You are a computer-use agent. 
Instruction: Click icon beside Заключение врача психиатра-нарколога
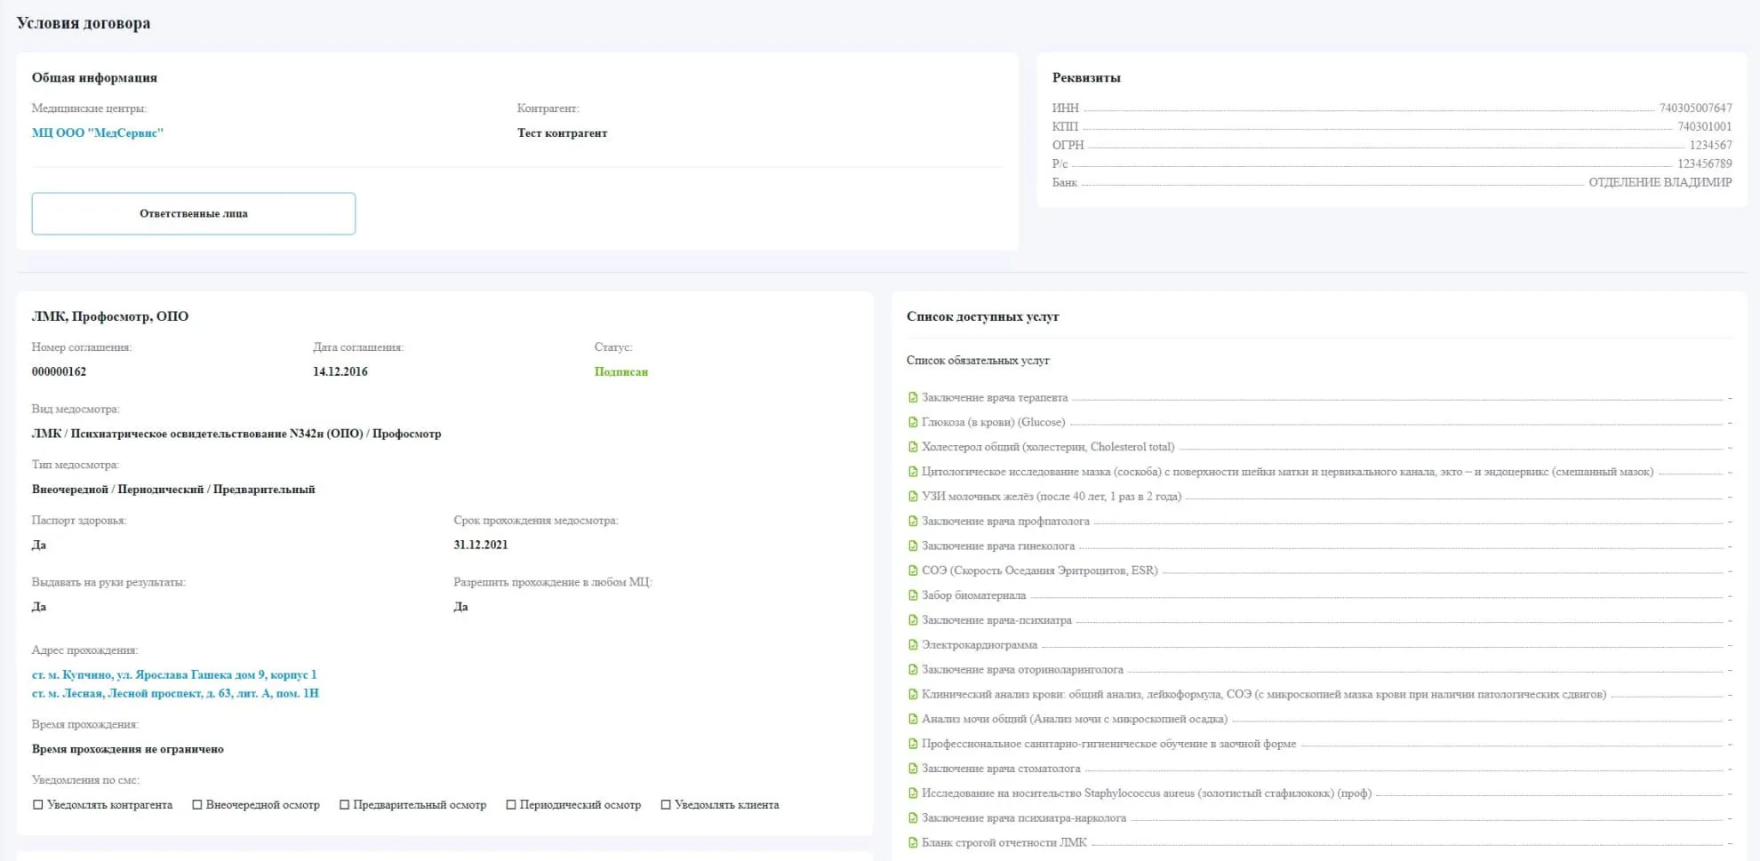coord(913,818)
